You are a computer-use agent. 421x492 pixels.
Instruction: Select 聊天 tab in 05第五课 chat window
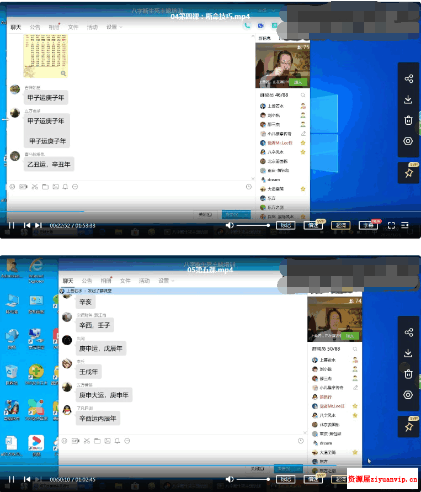click(68, 281)
